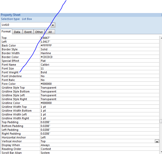Select the Font Name property label
Screen dimensions: 162x154
(x=9, y=65)
